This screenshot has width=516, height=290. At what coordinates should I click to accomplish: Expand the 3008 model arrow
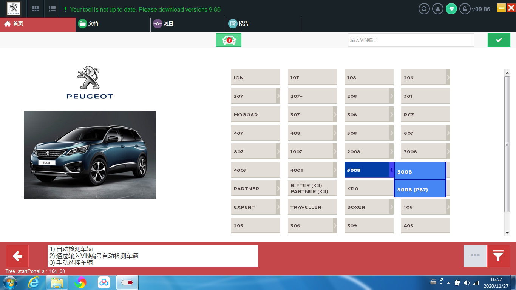coord(448,151)
